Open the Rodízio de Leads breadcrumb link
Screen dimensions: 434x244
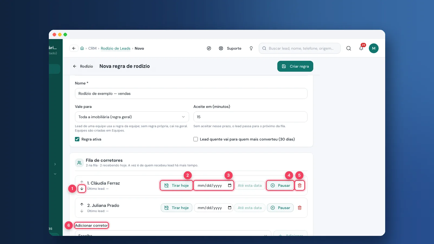coord(116,48)
